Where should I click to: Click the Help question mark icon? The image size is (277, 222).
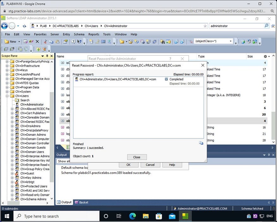point(73,41)
